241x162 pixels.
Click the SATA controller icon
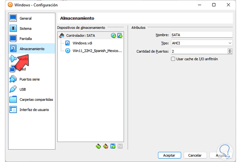[62, 35]
